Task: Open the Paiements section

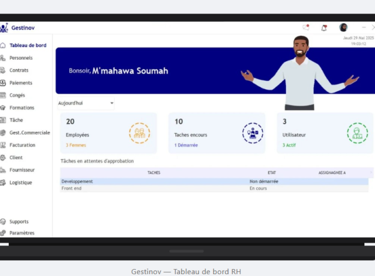Action: (x=21, y=83)
